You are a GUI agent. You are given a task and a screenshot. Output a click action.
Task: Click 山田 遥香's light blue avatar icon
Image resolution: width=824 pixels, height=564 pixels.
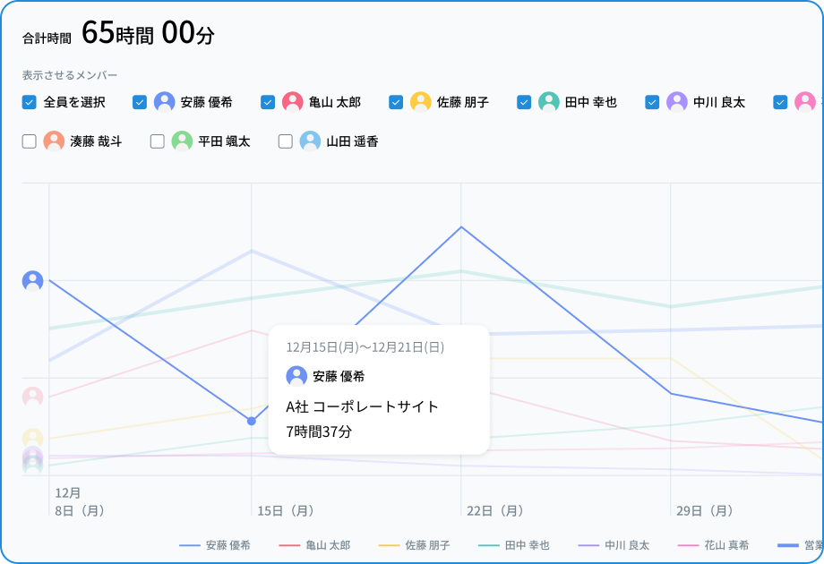pos(309,141)
